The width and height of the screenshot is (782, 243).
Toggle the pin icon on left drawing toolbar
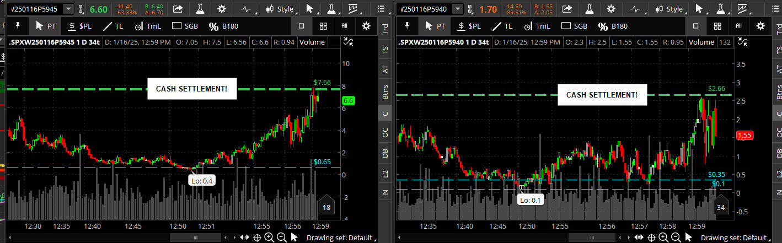pos(18,26)
